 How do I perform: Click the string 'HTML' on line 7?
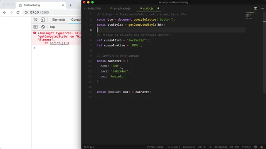[x=135, y=46]
